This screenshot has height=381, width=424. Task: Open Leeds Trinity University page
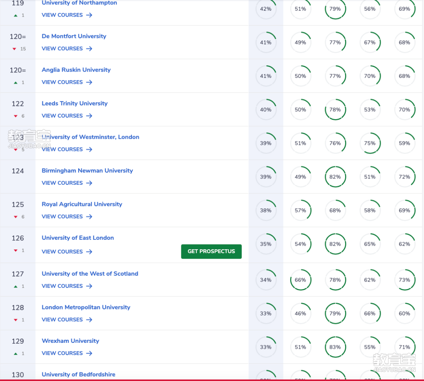click(75, 103)
